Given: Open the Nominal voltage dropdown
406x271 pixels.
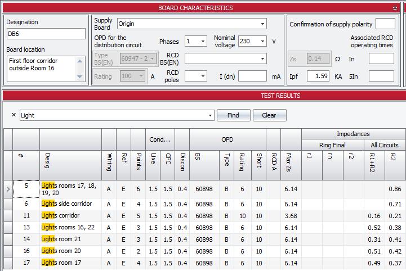Looking at the screenshot, I should 262,41.
